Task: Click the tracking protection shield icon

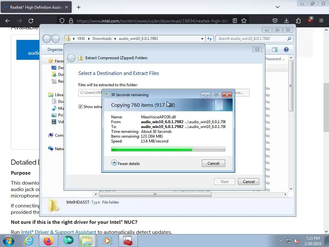Action: 62,21
